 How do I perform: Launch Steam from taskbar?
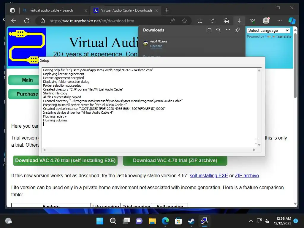(x=191, y=221)
